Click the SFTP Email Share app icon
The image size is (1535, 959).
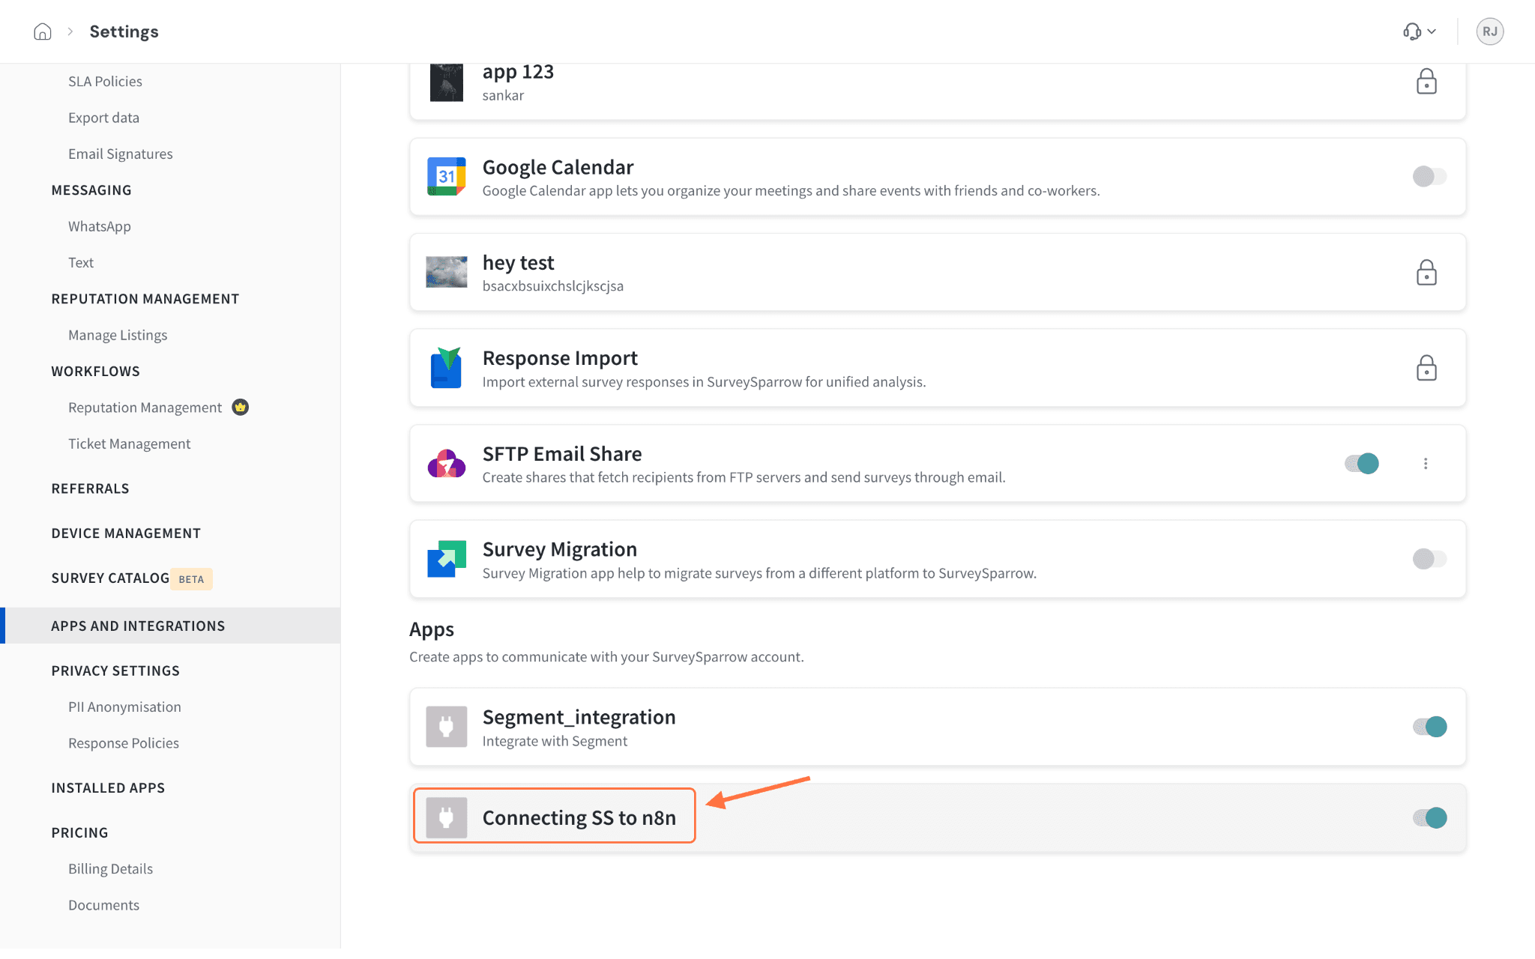446,464
